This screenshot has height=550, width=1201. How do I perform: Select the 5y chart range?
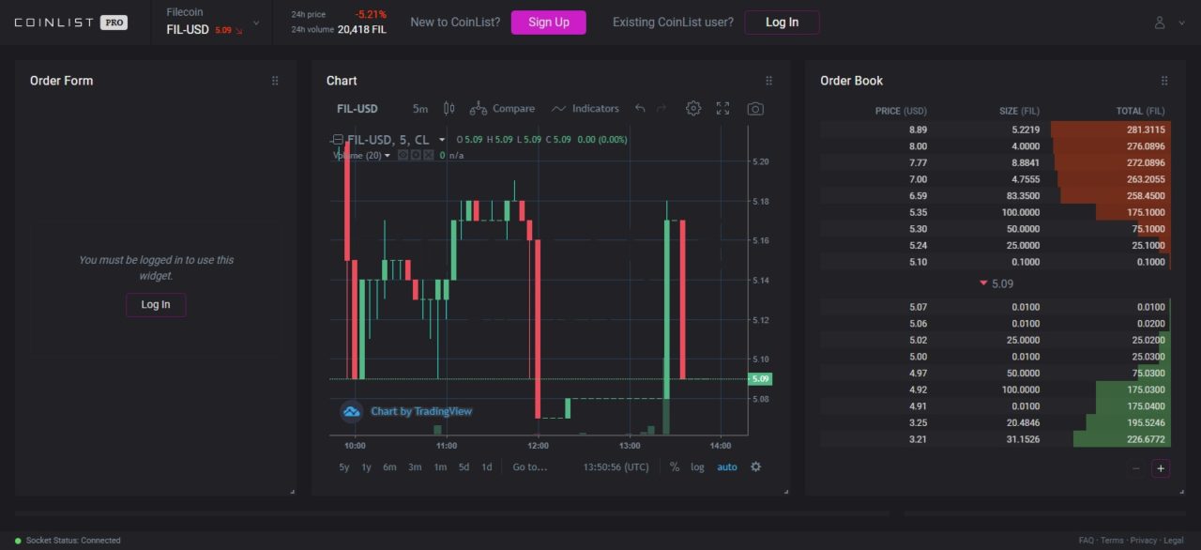point(344,466)
